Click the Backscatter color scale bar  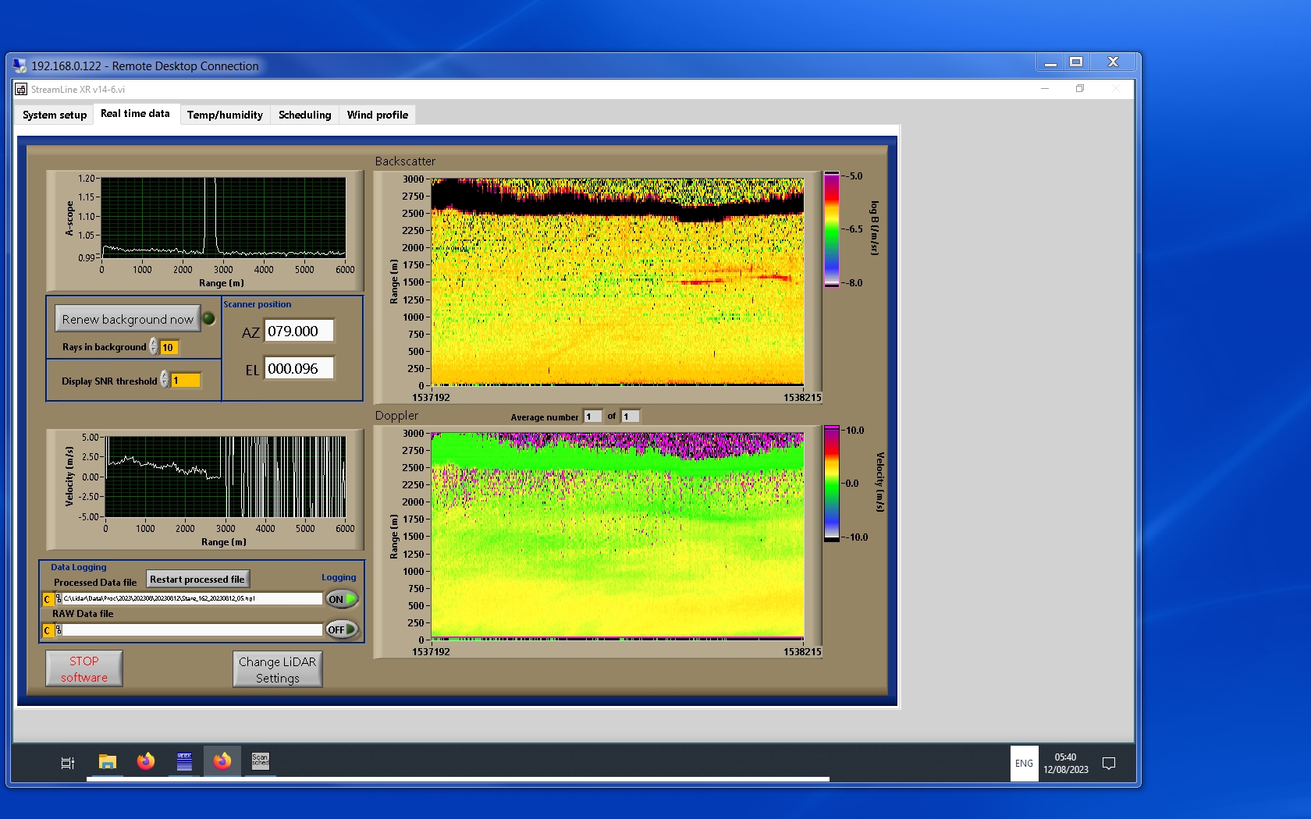[x=832, y=229]
